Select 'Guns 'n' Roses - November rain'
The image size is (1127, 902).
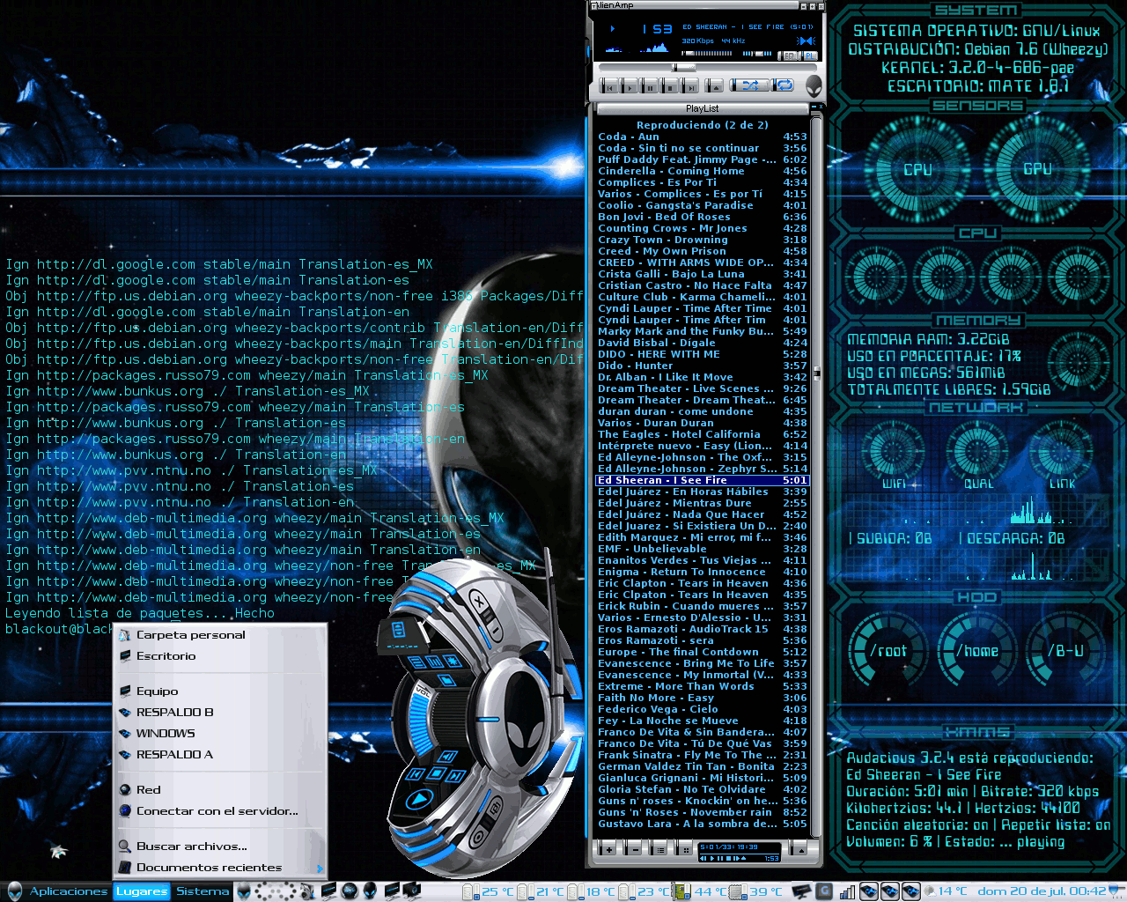702,812
